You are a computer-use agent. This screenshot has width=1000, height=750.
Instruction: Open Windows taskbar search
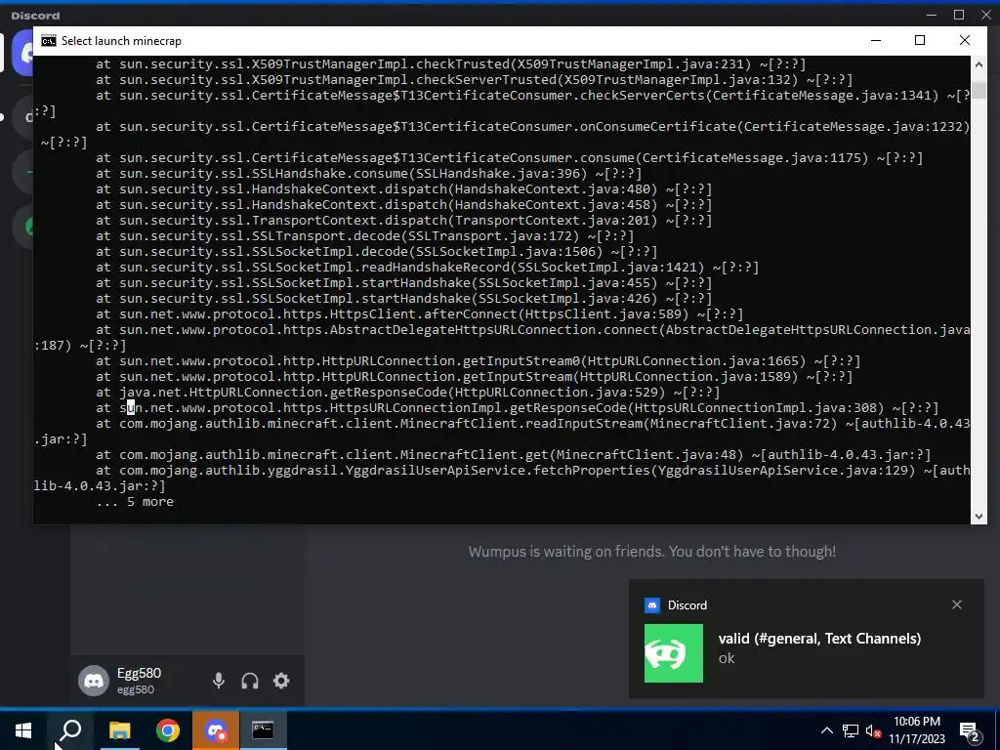70,730
